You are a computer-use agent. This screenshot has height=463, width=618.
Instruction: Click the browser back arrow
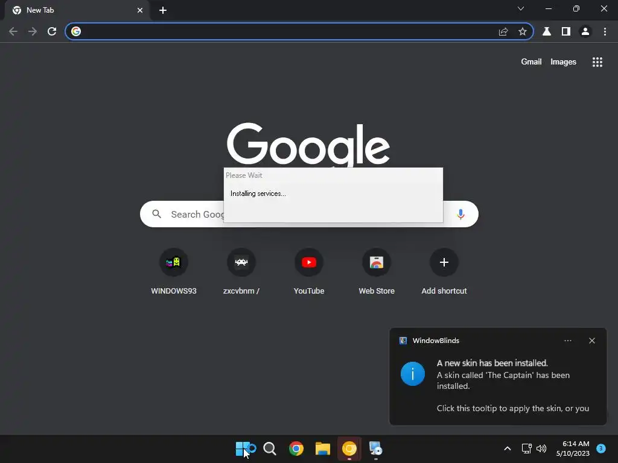point(13,31)
